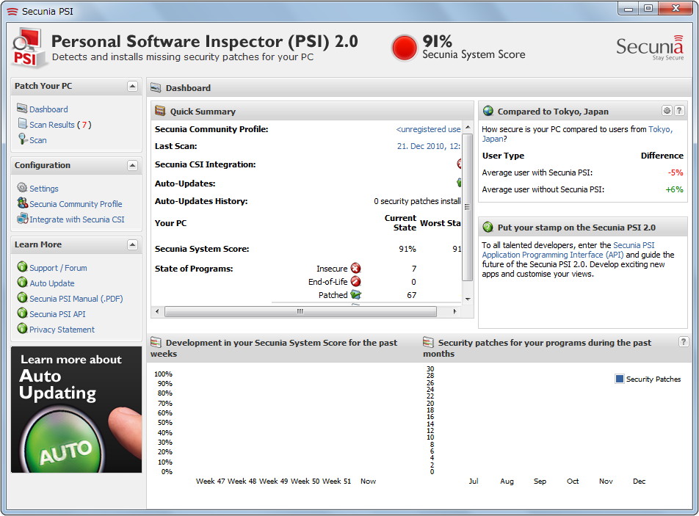Click the Quick Summary horizontal scrollbar
The image size is (699, 516).
point(299,312)
